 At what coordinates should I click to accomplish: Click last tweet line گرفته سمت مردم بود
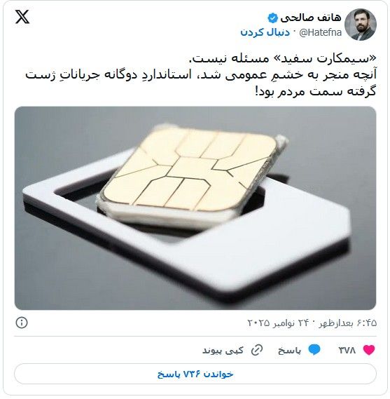pyautogui.click(x=315, y=91)
